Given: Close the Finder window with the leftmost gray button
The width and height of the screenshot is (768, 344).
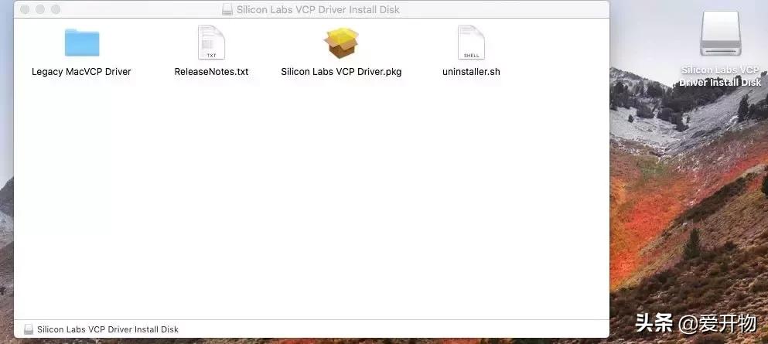Looking at the screenshot, I should 25,9.
